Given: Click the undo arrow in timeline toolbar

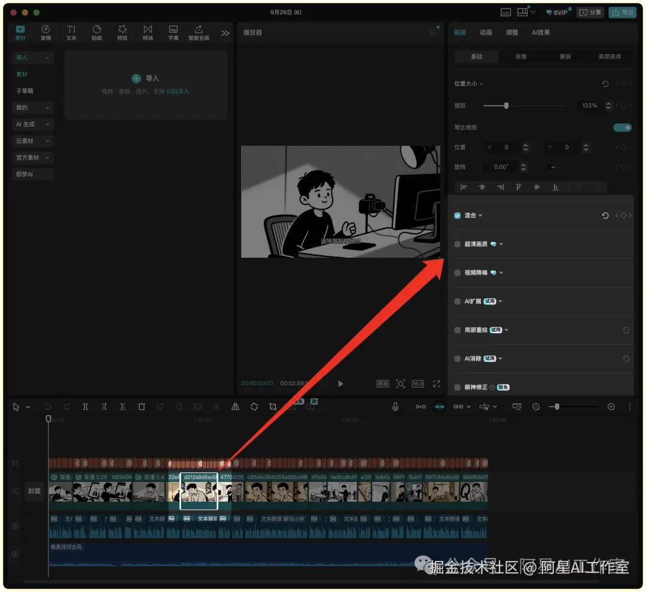Looking at the screenshot, I should (x=48, y=407).
